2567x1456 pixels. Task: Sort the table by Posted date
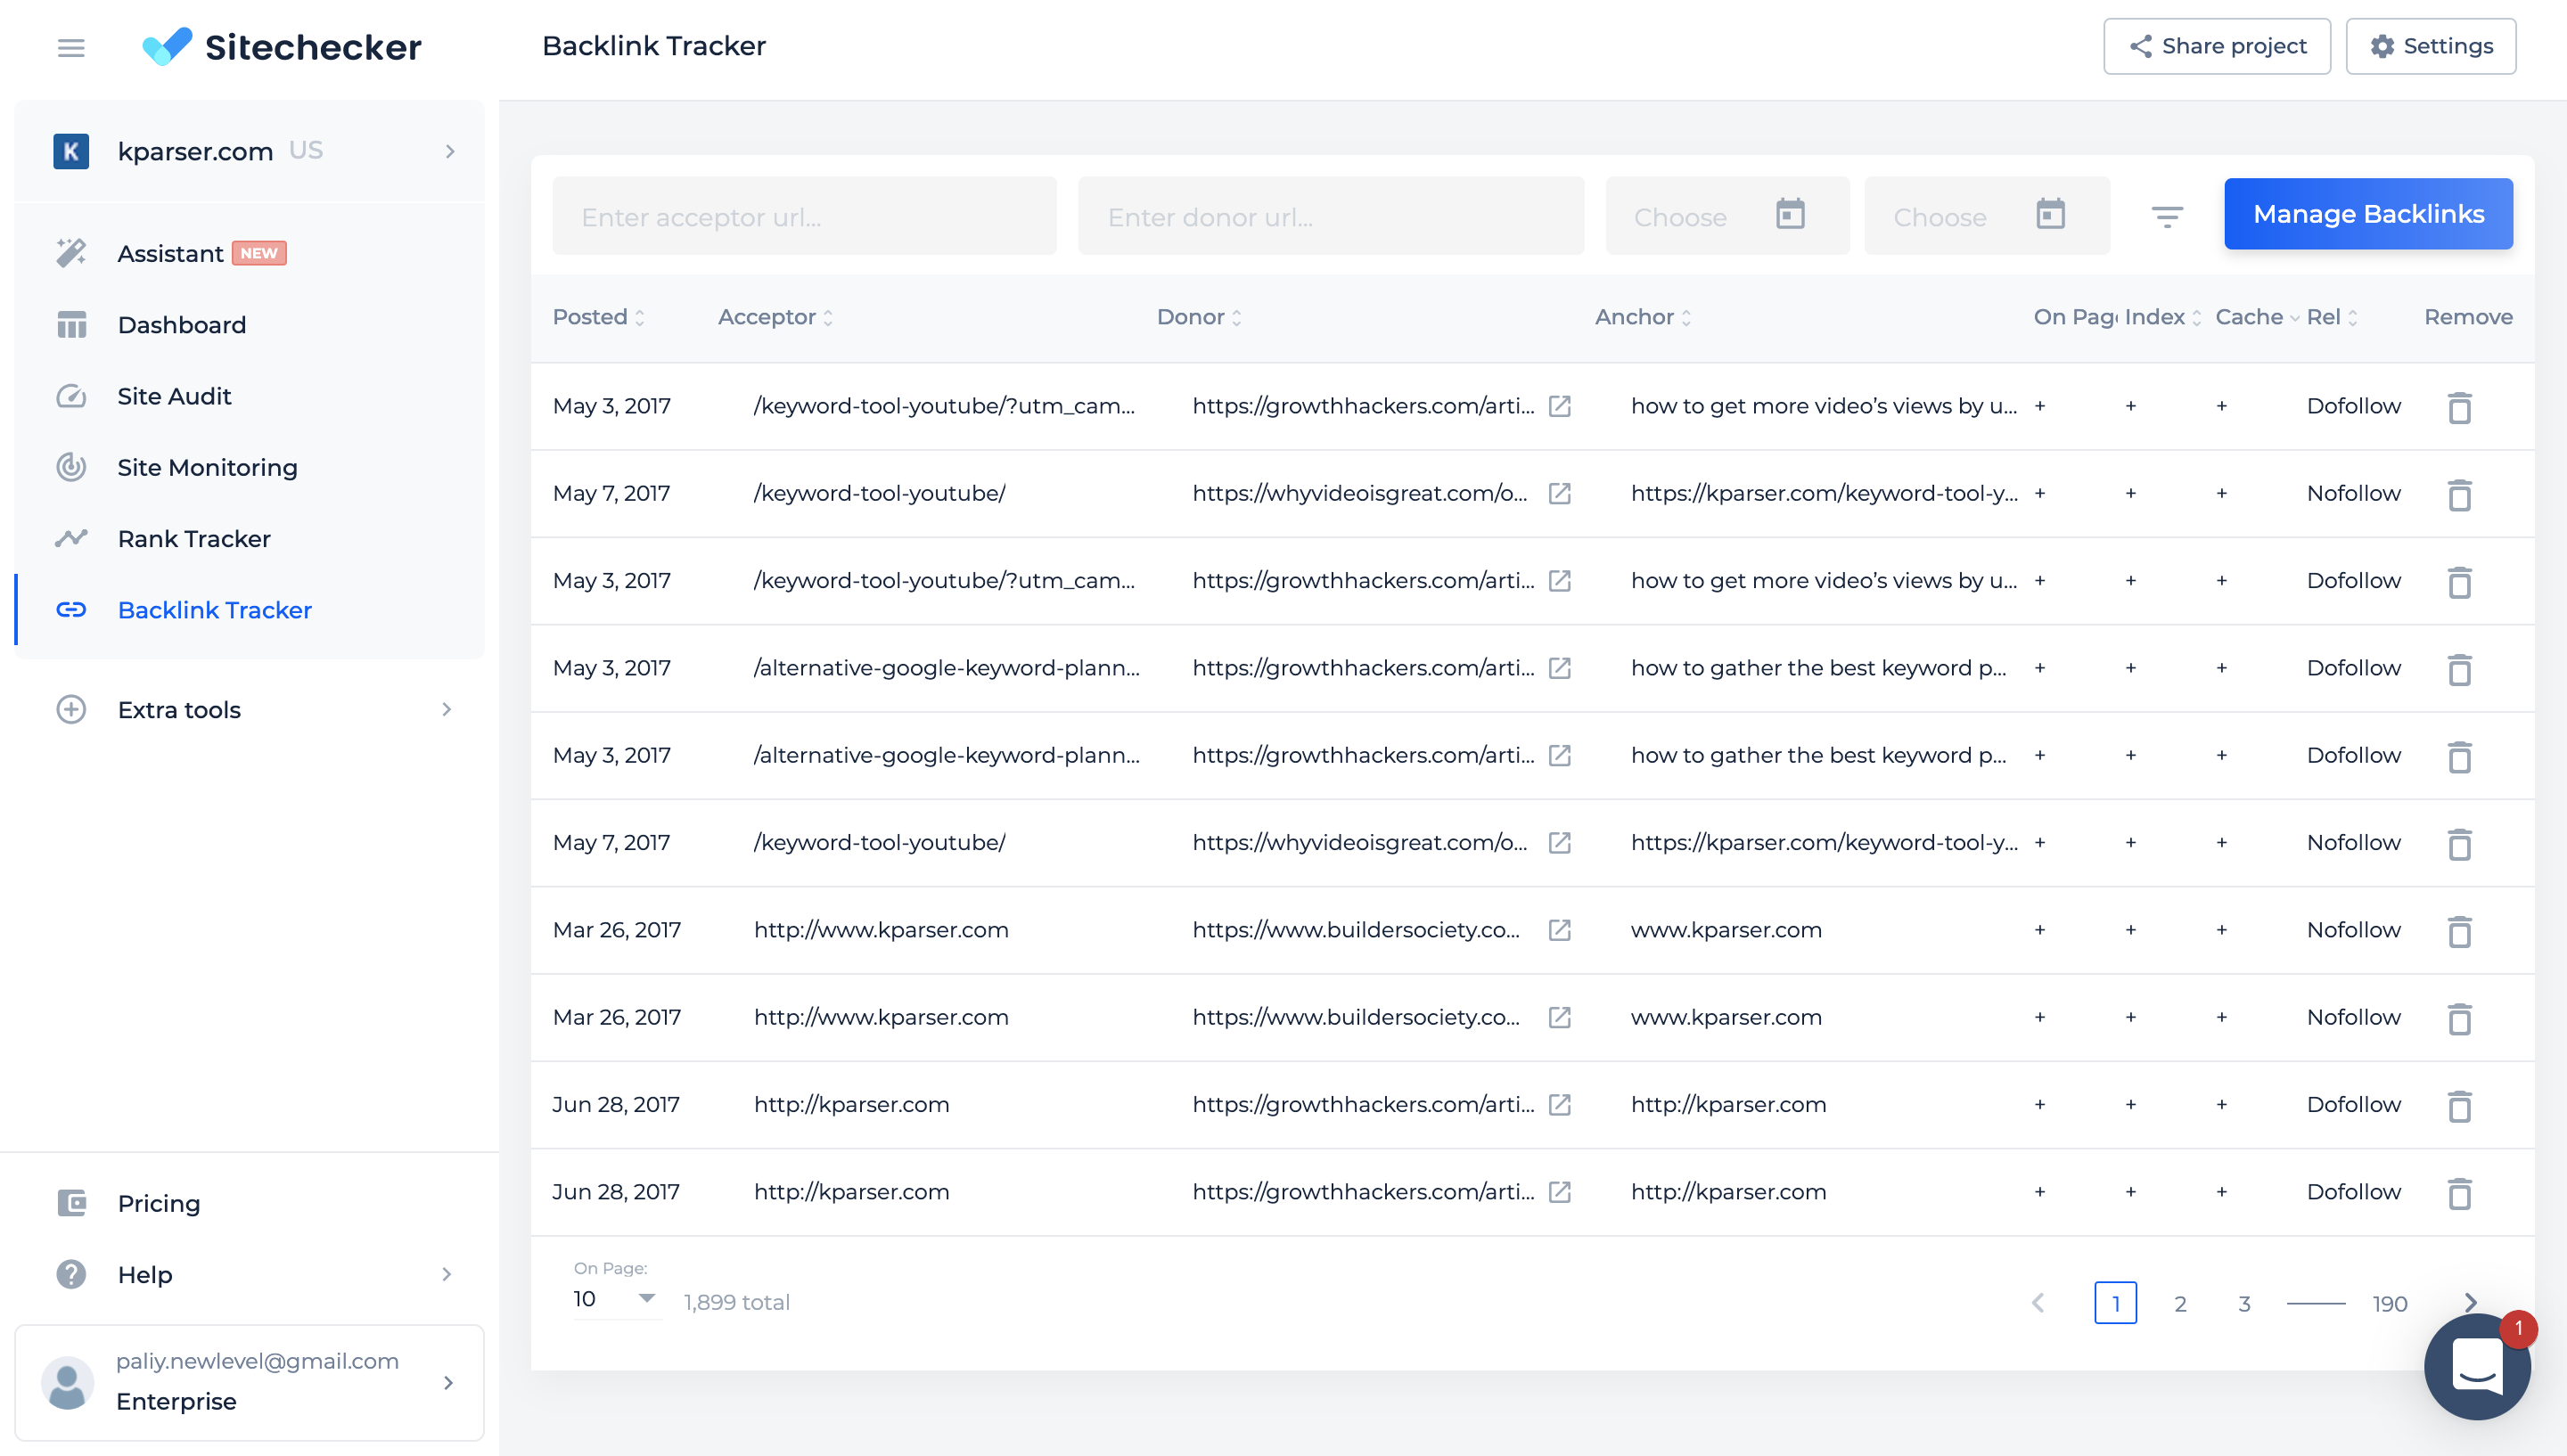tap(598, 317)
